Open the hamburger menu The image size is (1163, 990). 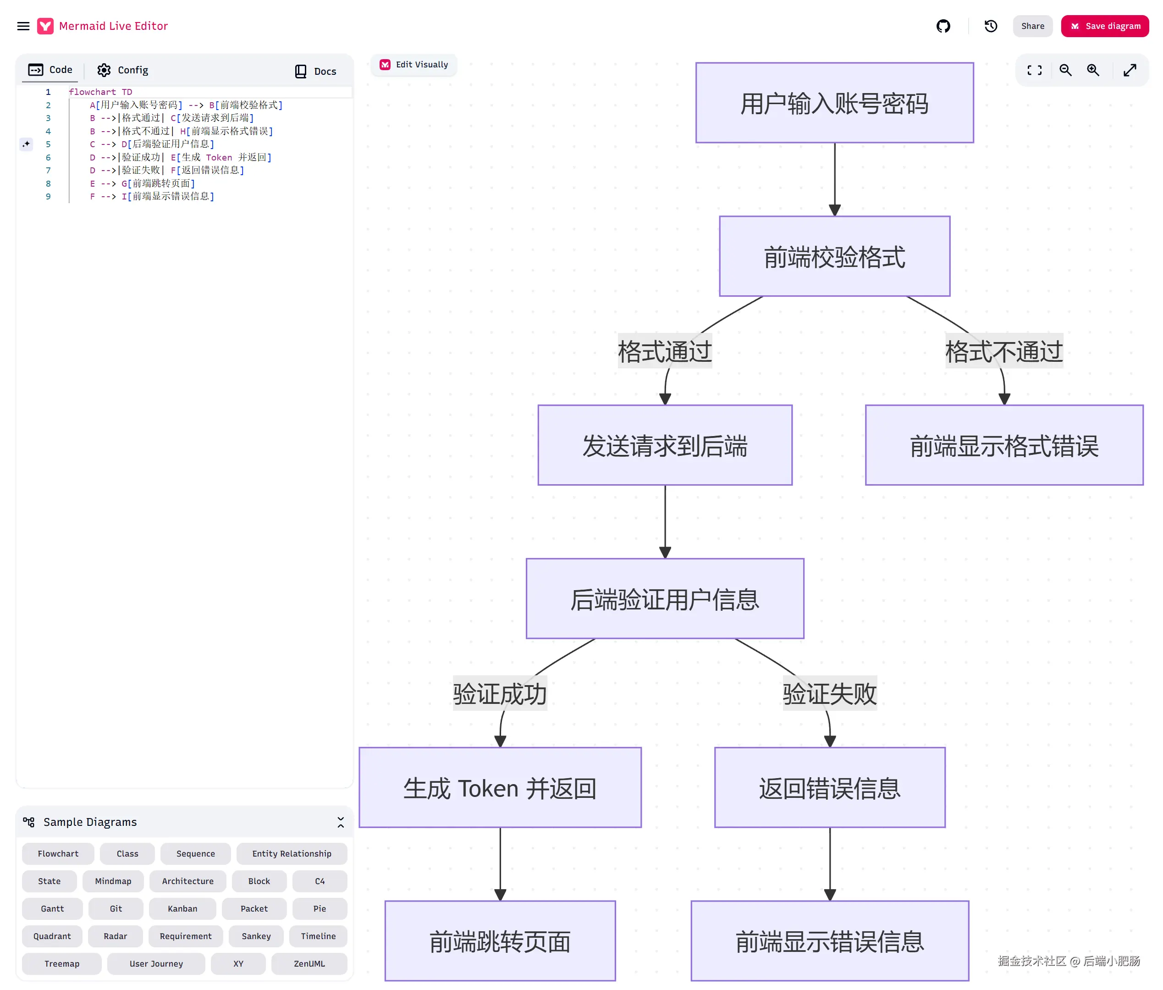pyautogui.click(x=23, y=26)
